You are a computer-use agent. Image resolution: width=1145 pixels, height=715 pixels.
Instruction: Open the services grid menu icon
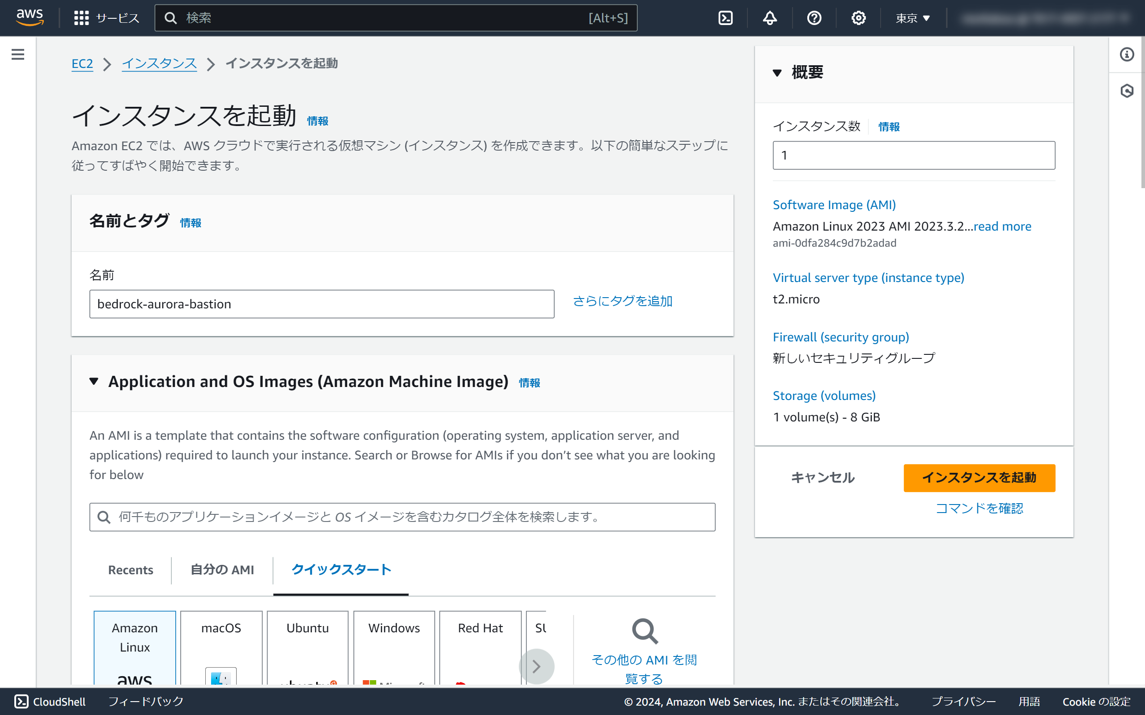click(81, 18)
